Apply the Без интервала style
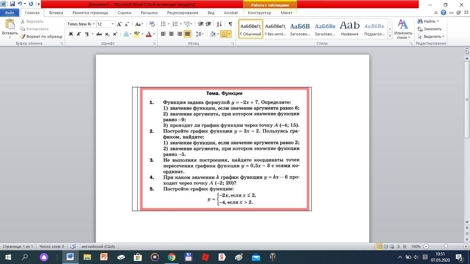 tap(275, 29)
